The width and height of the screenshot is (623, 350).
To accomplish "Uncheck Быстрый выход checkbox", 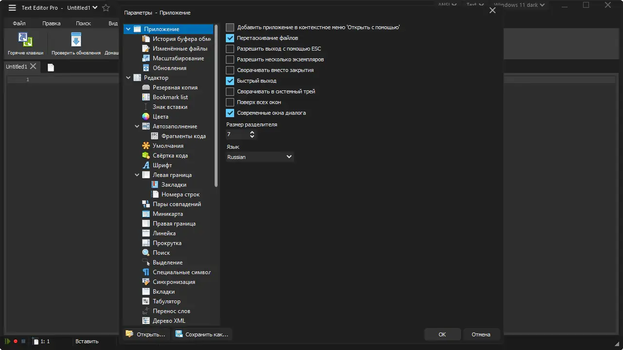I will click(x=230, y=81).
